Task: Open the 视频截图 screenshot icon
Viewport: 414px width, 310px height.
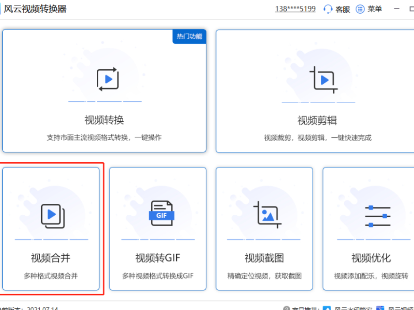Action: pyautogui.click(x=267, y=215)
